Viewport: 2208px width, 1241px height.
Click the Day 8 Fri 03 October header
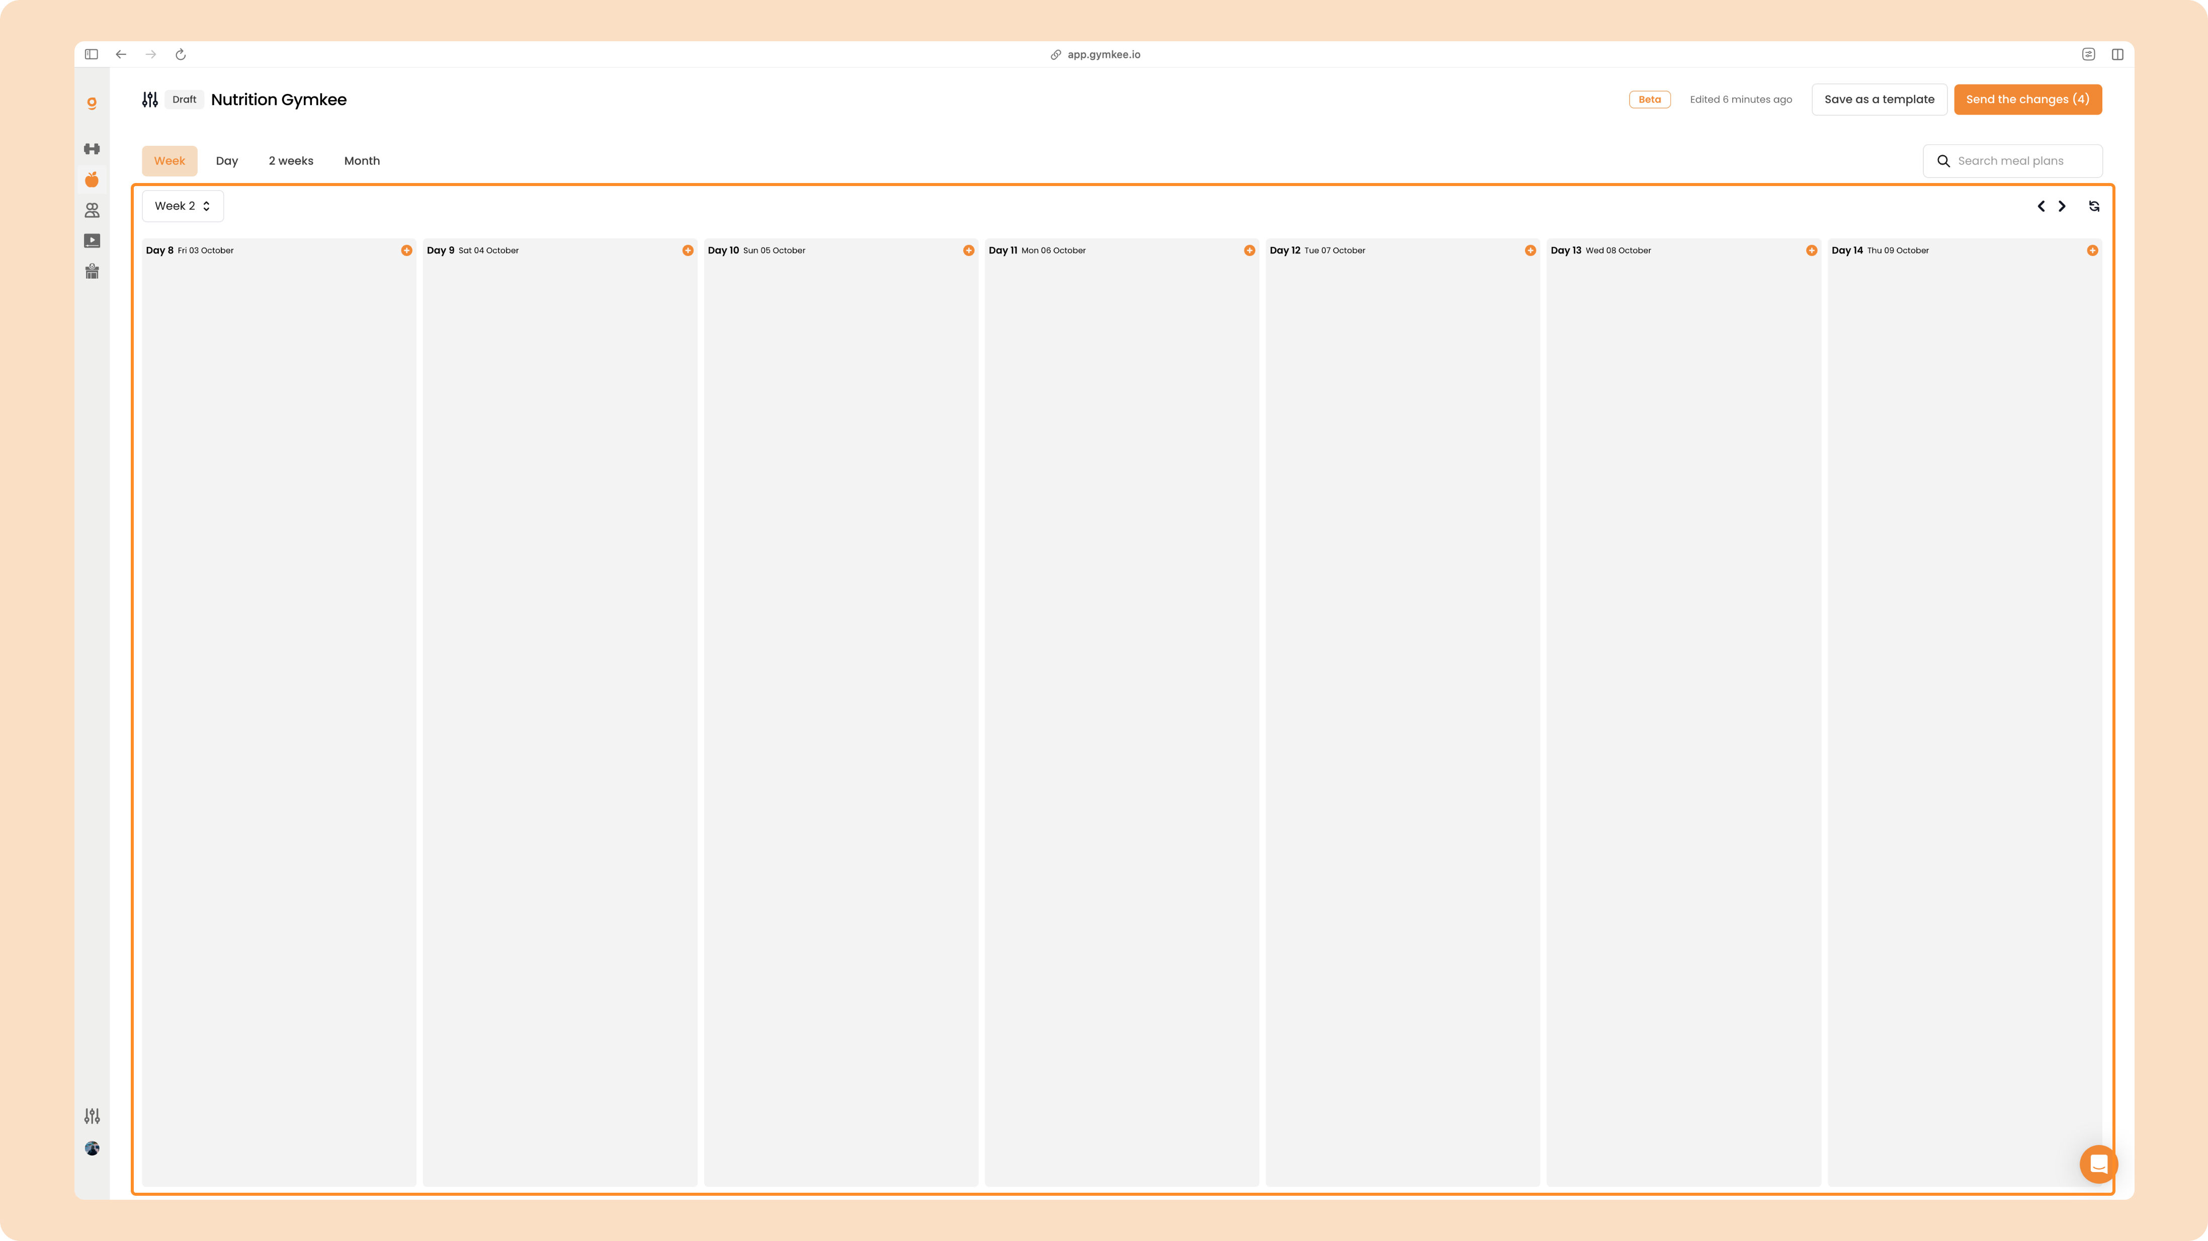click(x=190, y=250)
